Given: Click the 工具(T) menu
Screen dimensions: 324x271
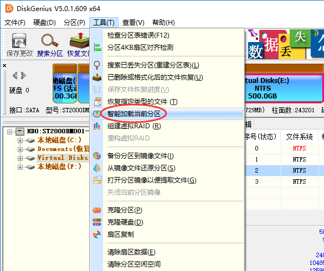Looking at the screenshot, I should [x=104, y=23].
